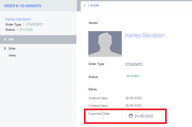Image resolution: width=192 pixels, height=127 pixels.
Task: Click the Vendor section label
Action: pyautogui.click(x=93, y=23)
